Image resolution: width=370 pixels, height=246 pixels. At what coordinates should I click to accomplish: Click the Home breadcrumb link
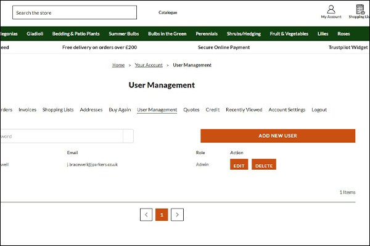click(x=118, y=65)
